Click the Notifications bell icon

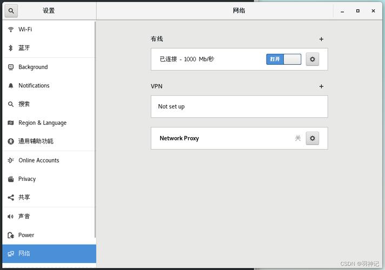(x=11, y=85)
